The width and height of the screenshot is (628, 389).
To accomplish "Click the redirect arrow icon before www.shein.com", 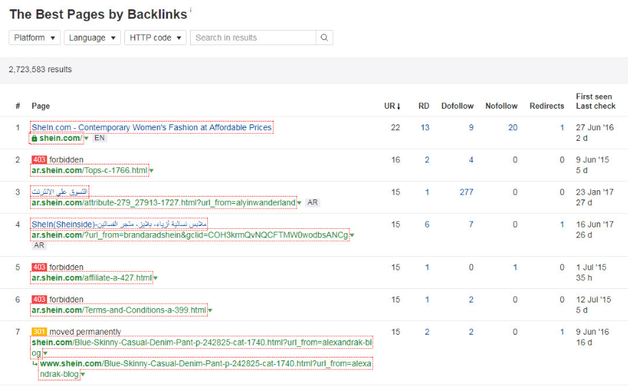I will [x=35, y=364].
